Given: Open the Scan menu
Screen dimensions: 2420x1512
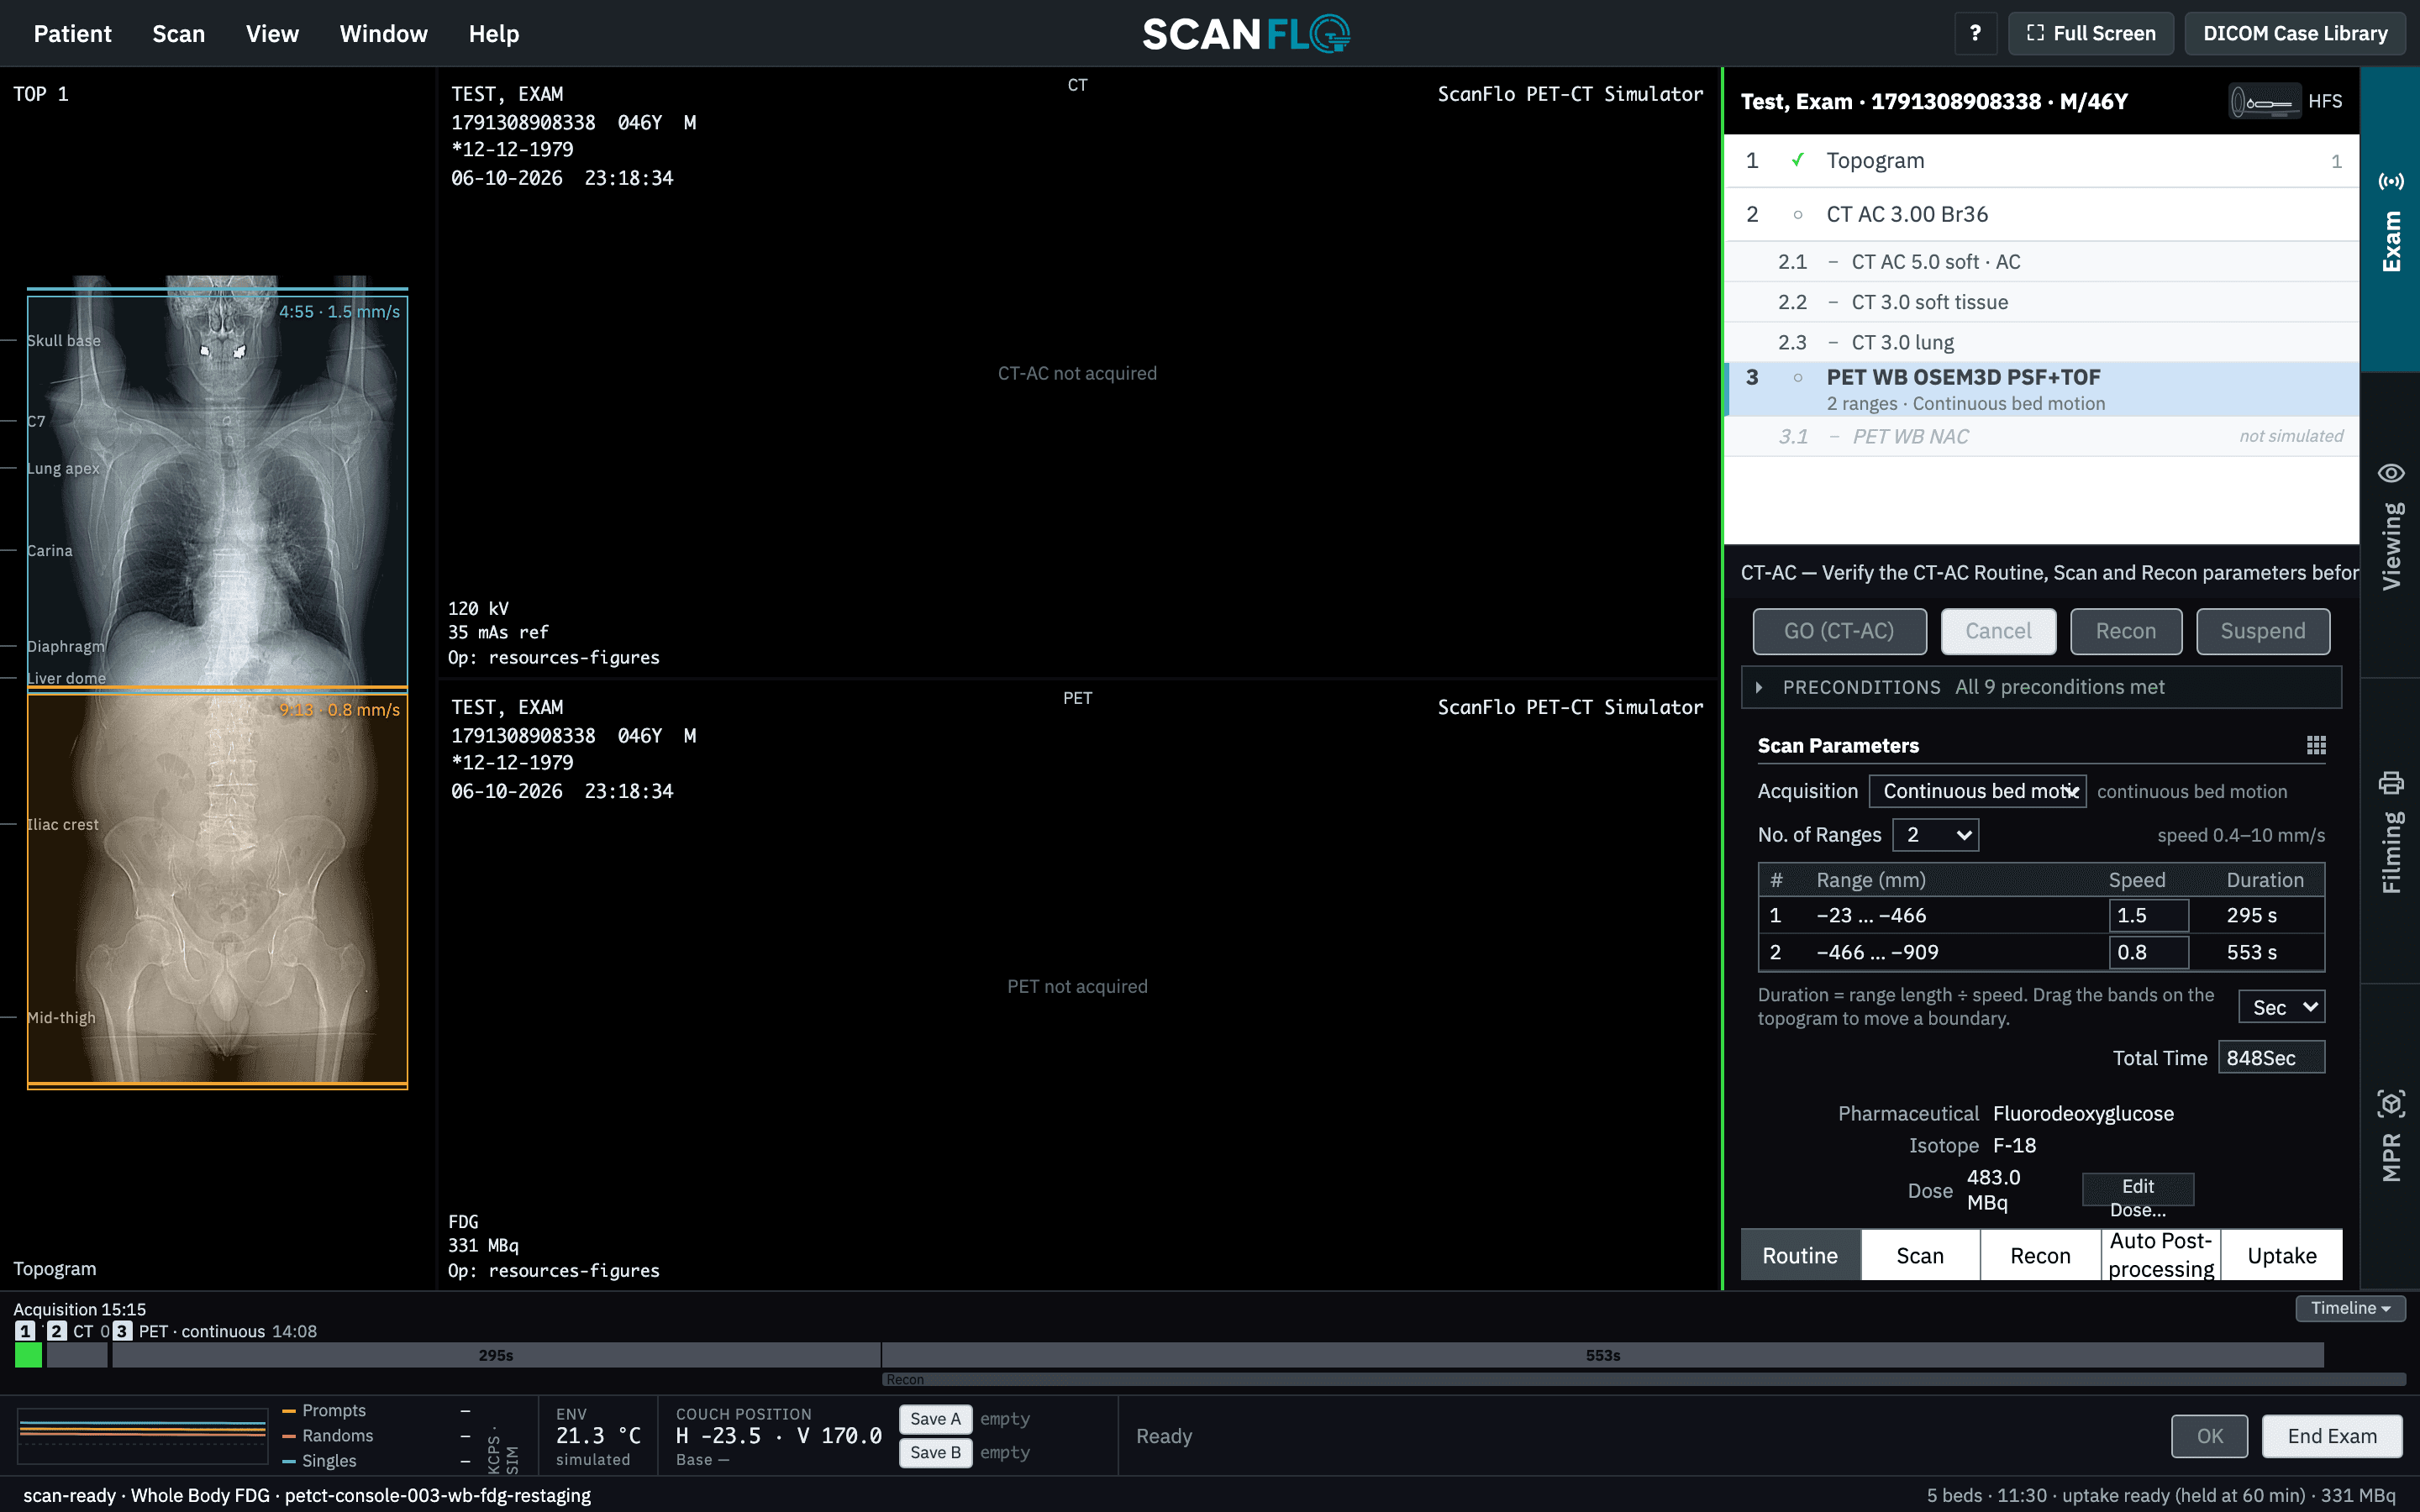Looking at the screenshot, I should 178,34.
